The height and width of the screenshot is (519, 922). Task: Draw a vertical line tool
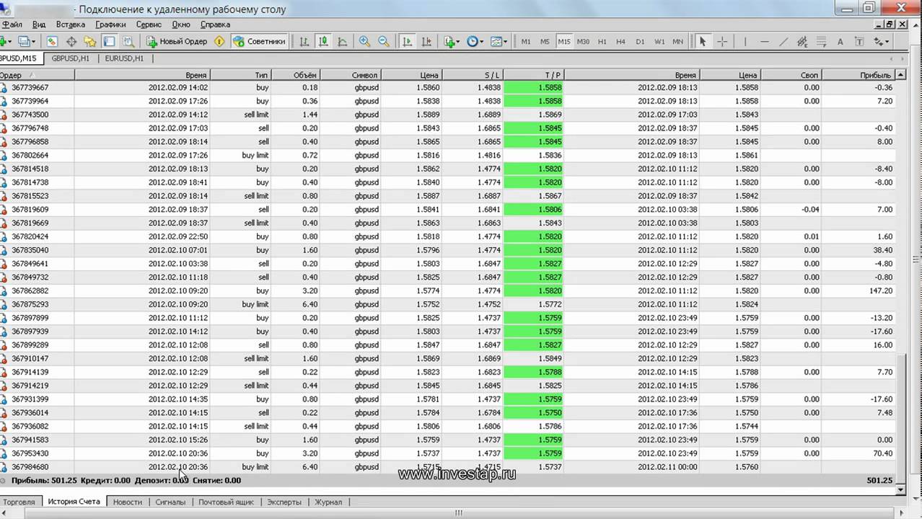[x=745, y=41]
